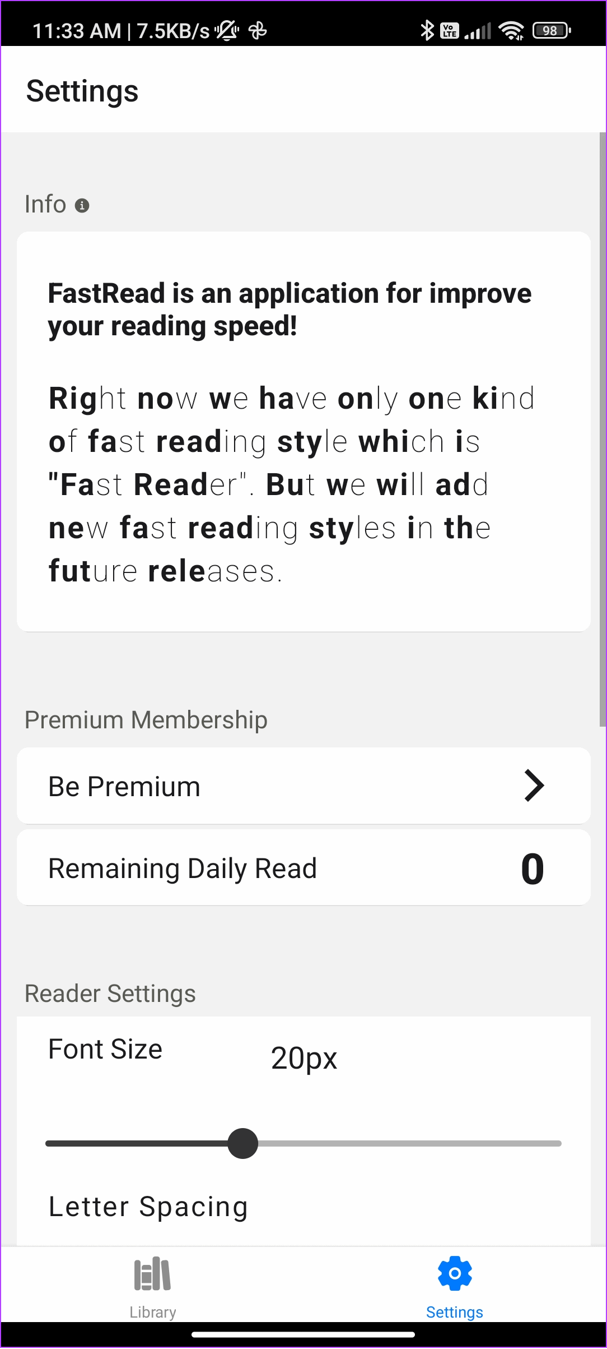The height and width of the screenshot is (1349, 607).
Task: Expand the Be Premium chevron arrow
Action: point(534,786)
